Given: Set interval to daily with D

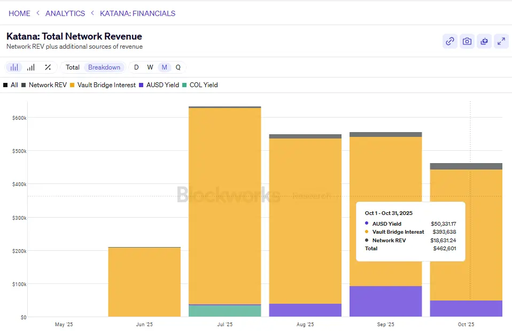Looking at the screenshot, I should pyautogui.click(x=136, y=67).
